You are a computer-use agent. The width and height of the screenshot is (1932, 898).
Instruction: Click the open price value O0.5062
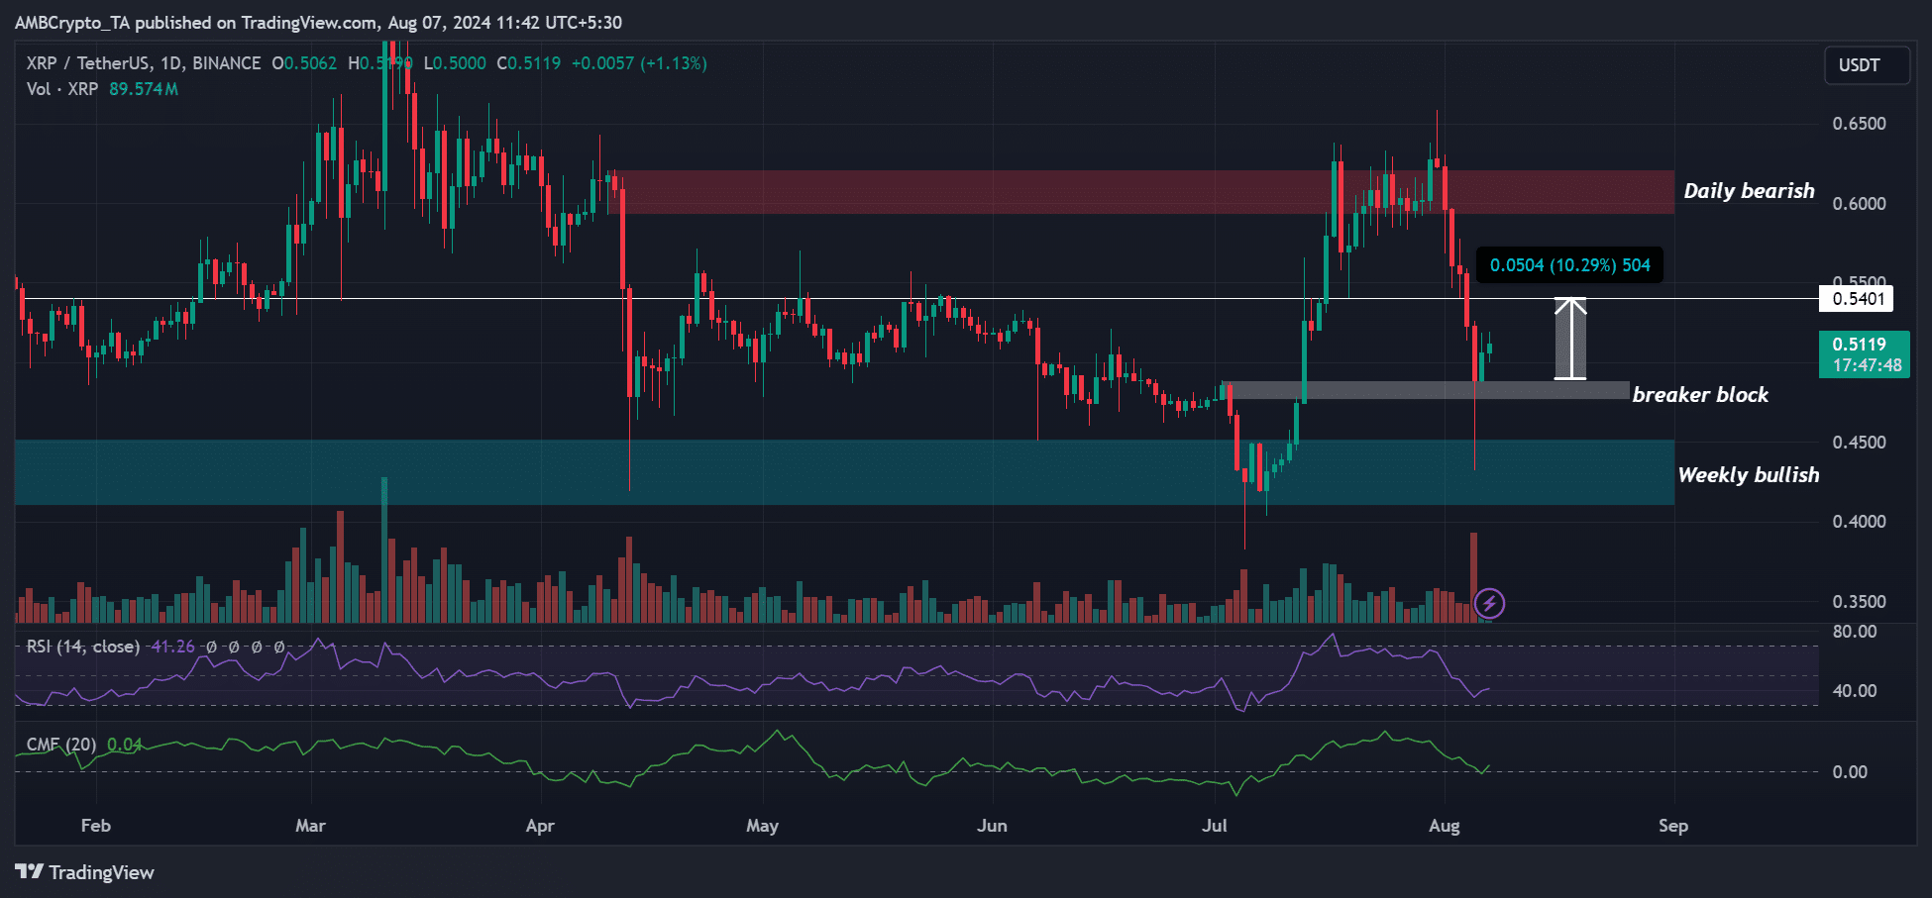coord(304,63)
